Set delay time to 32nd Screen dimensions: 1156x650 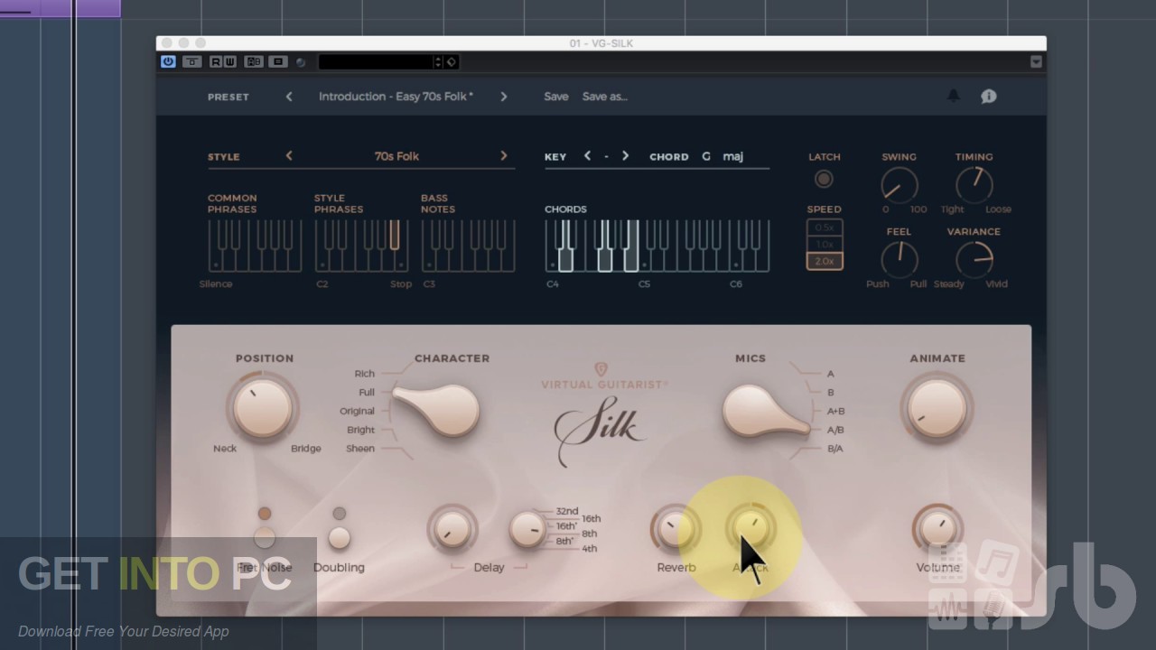[x=566, y=511]
